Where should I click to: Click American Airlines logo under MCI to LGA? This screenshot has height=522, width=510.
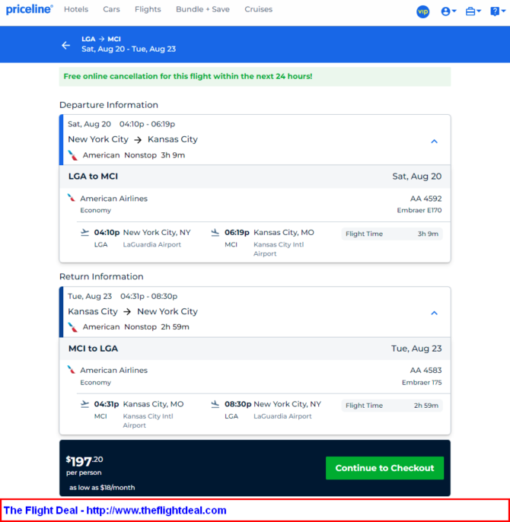[x=72, y=370]
